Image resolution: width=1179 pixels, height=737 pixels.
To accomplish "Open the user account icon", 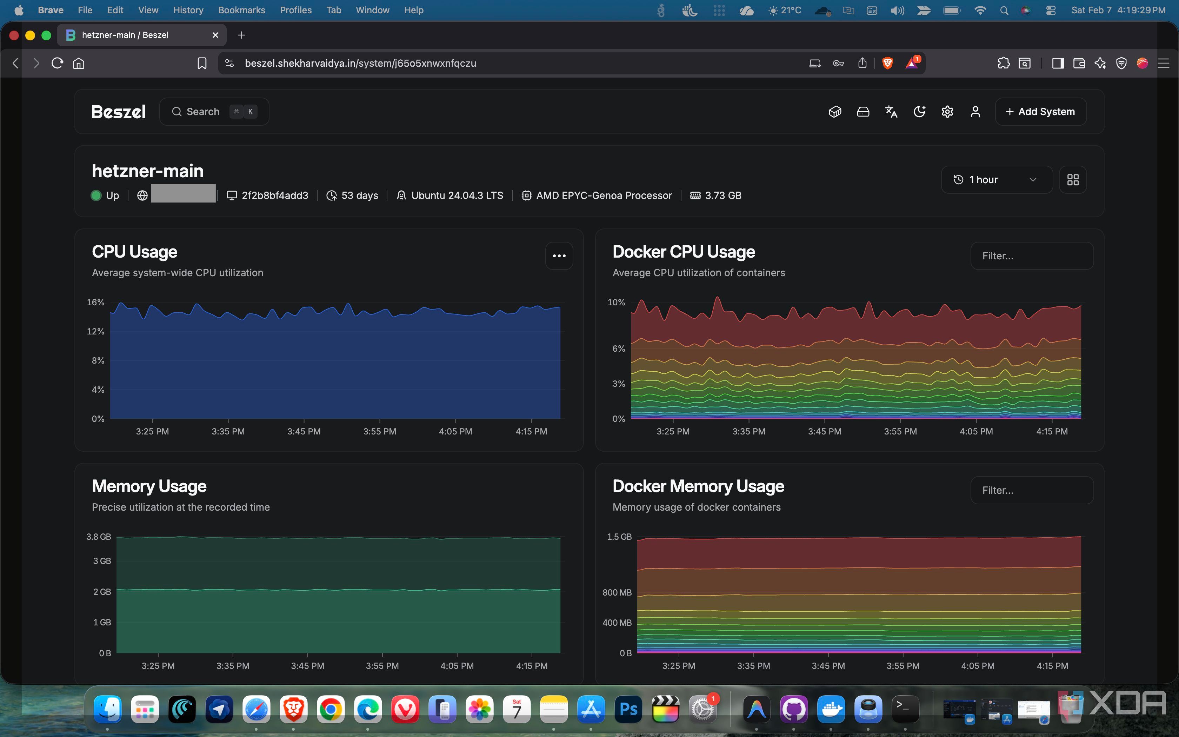I will point(975,112).
